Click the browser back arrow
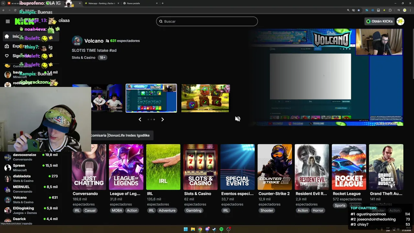 pos(4,10)
